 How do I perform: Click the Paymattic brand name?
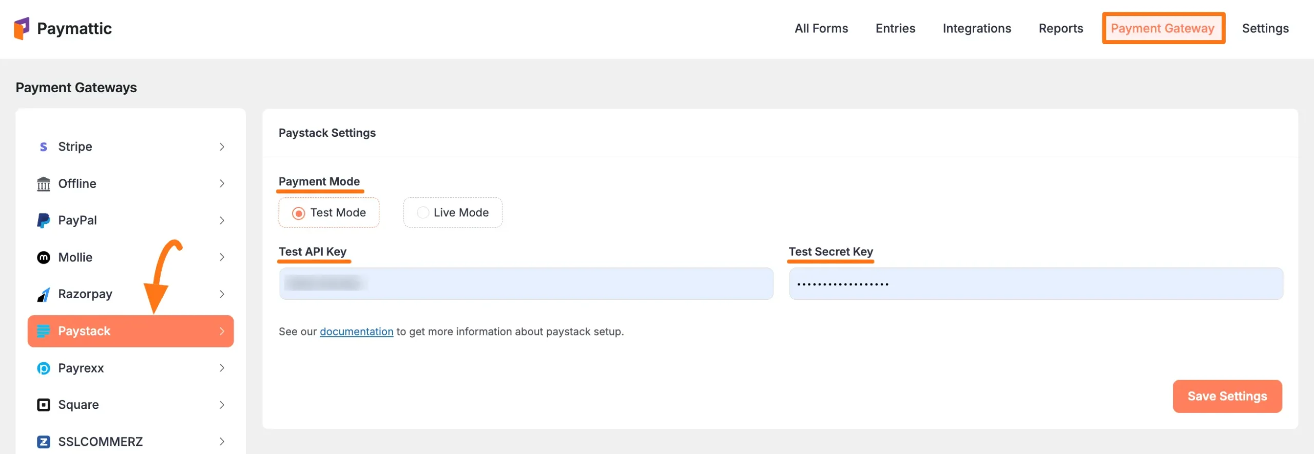click(x=74, y=29)
